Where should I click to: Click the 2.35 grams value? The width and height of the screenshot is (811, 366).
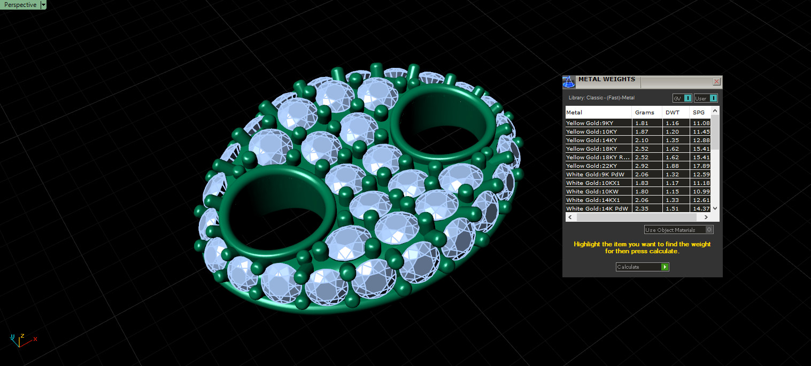641,208
